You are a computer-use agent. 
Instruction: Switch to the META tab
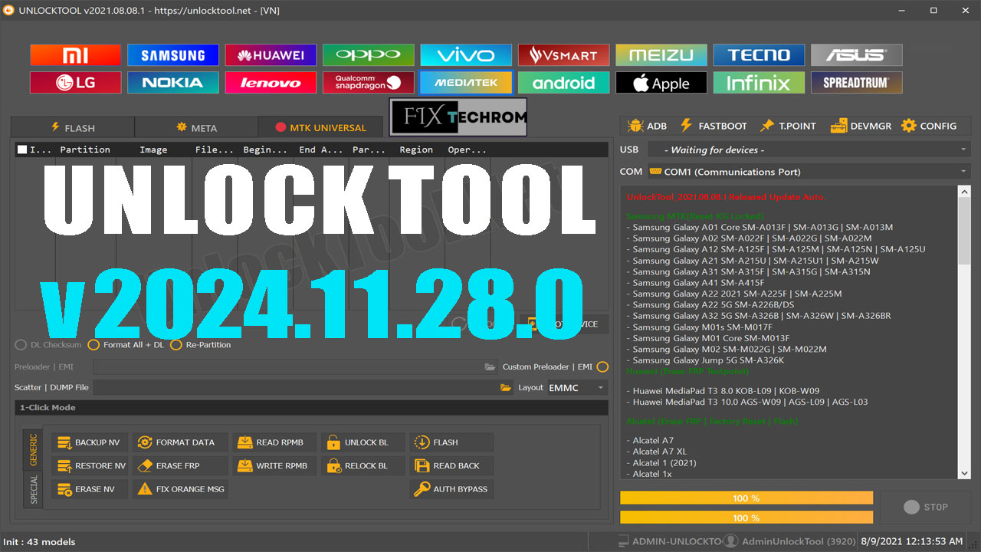[x=196, y=128]
